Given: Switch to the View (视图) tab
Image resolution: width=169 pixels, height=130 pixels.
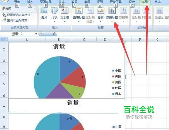Looking at the screenshot, I should (100, 2).
